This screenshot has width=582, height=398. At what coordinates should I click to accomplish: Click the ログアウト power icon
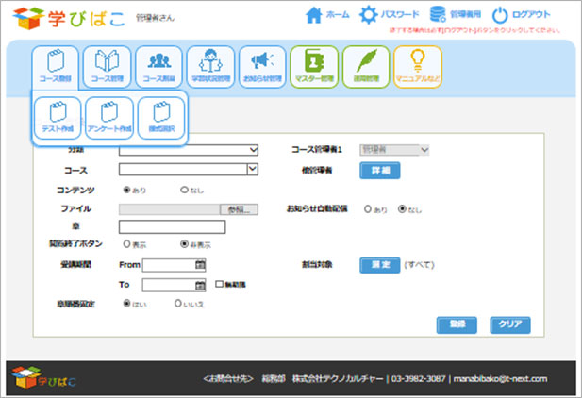click(x=501, y=15)
